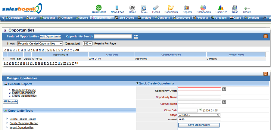Image resolution: width=271 pixels, height=130 pixels.
Task: Open the QuickBooks icon
Action: pos(99,8)
